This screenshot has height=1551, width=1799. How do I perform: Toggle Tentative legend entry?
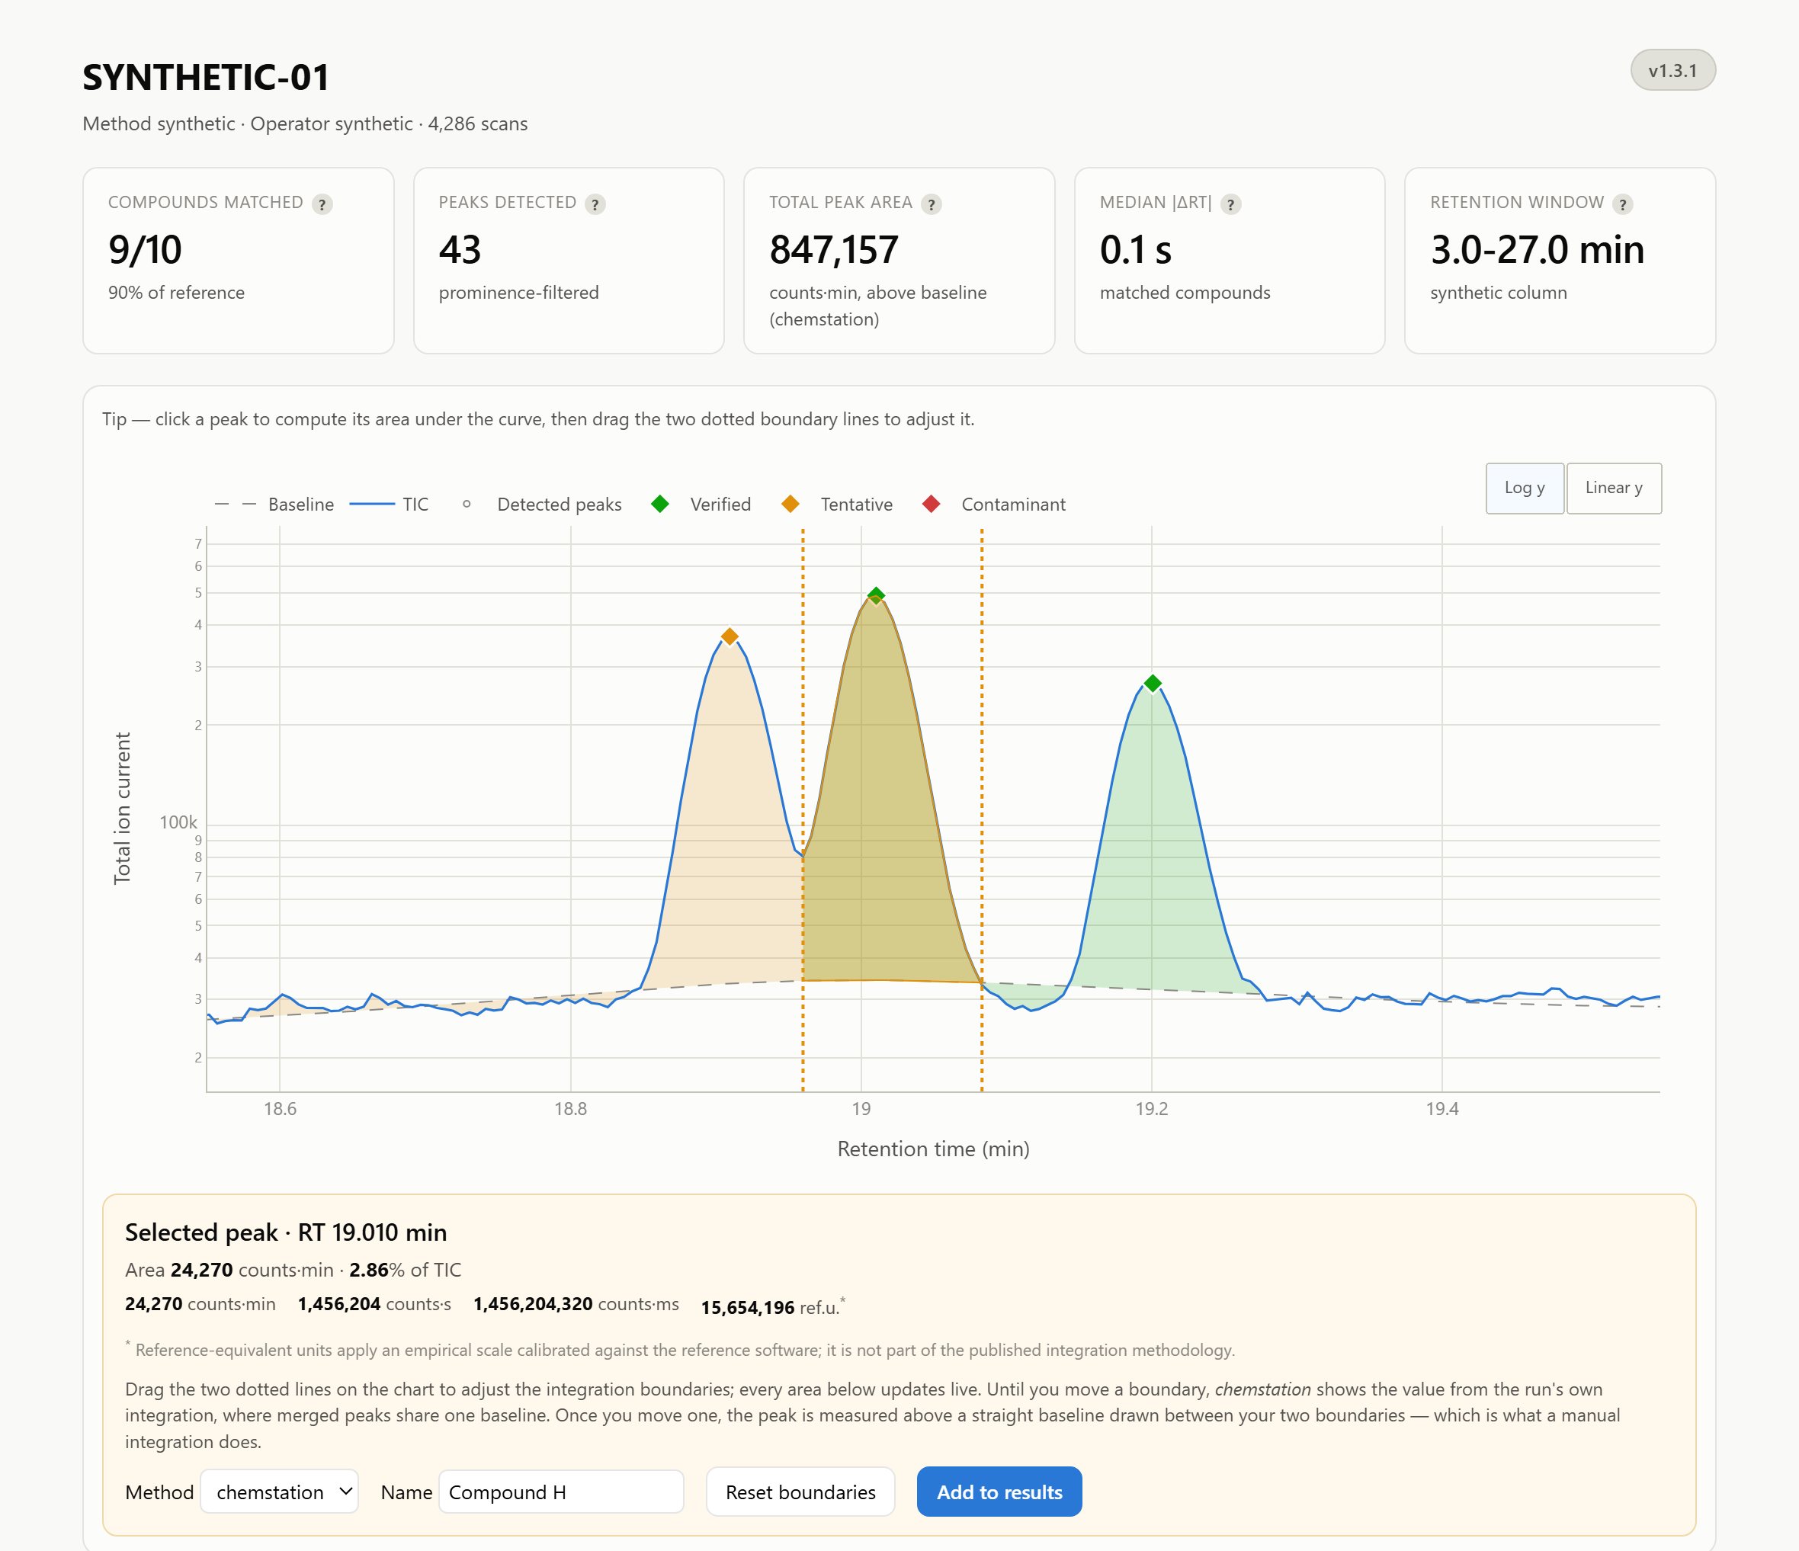[837, 505]
